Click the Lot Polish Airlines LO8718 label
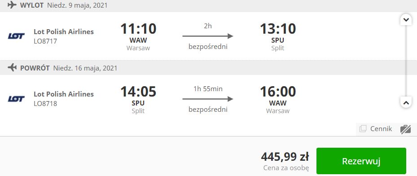The image size is (417, 176). (64, 99)
